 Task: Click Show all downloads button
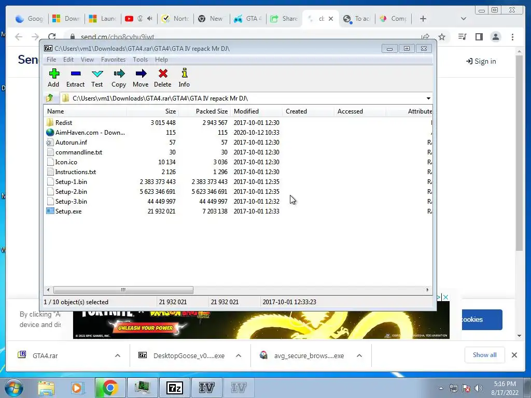point(485,354)
